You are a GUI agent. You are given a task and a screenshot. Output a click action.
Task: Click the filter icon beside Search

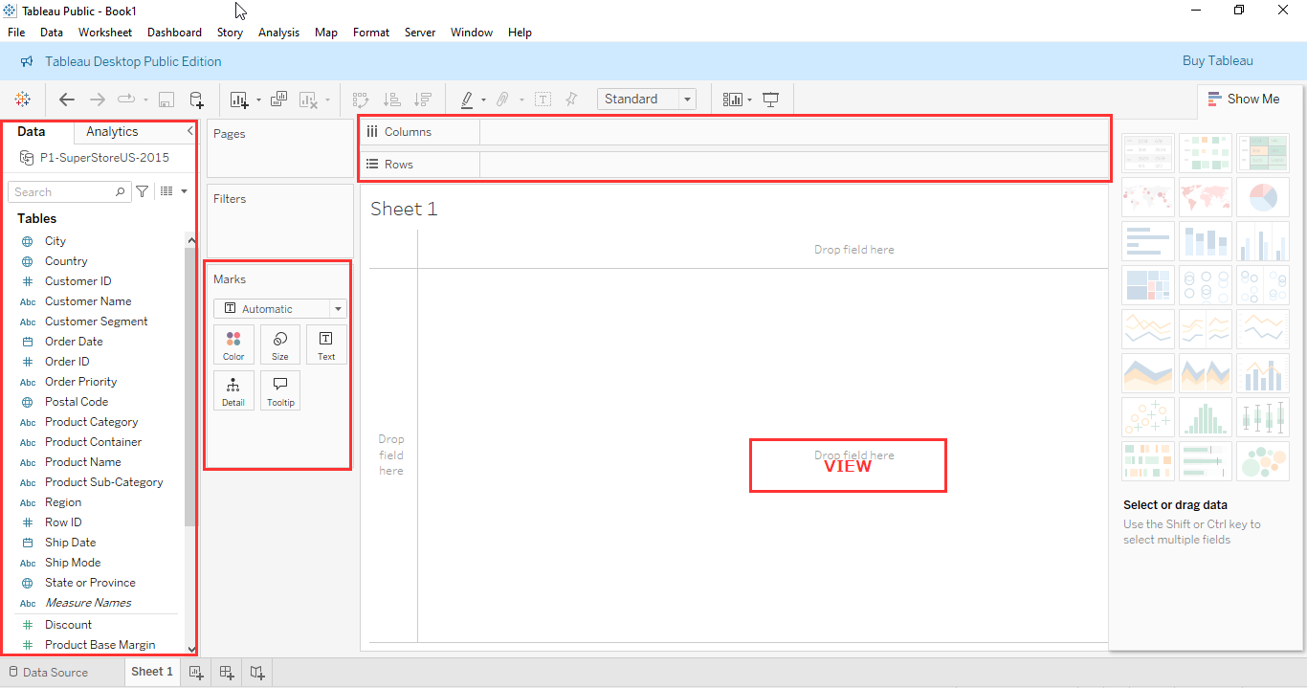point(143,191)
